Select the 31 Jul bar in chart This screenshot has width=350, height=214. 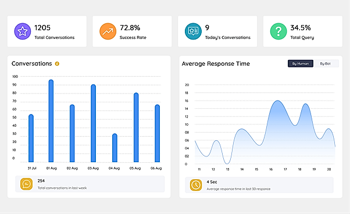click(x=31, y=138)
